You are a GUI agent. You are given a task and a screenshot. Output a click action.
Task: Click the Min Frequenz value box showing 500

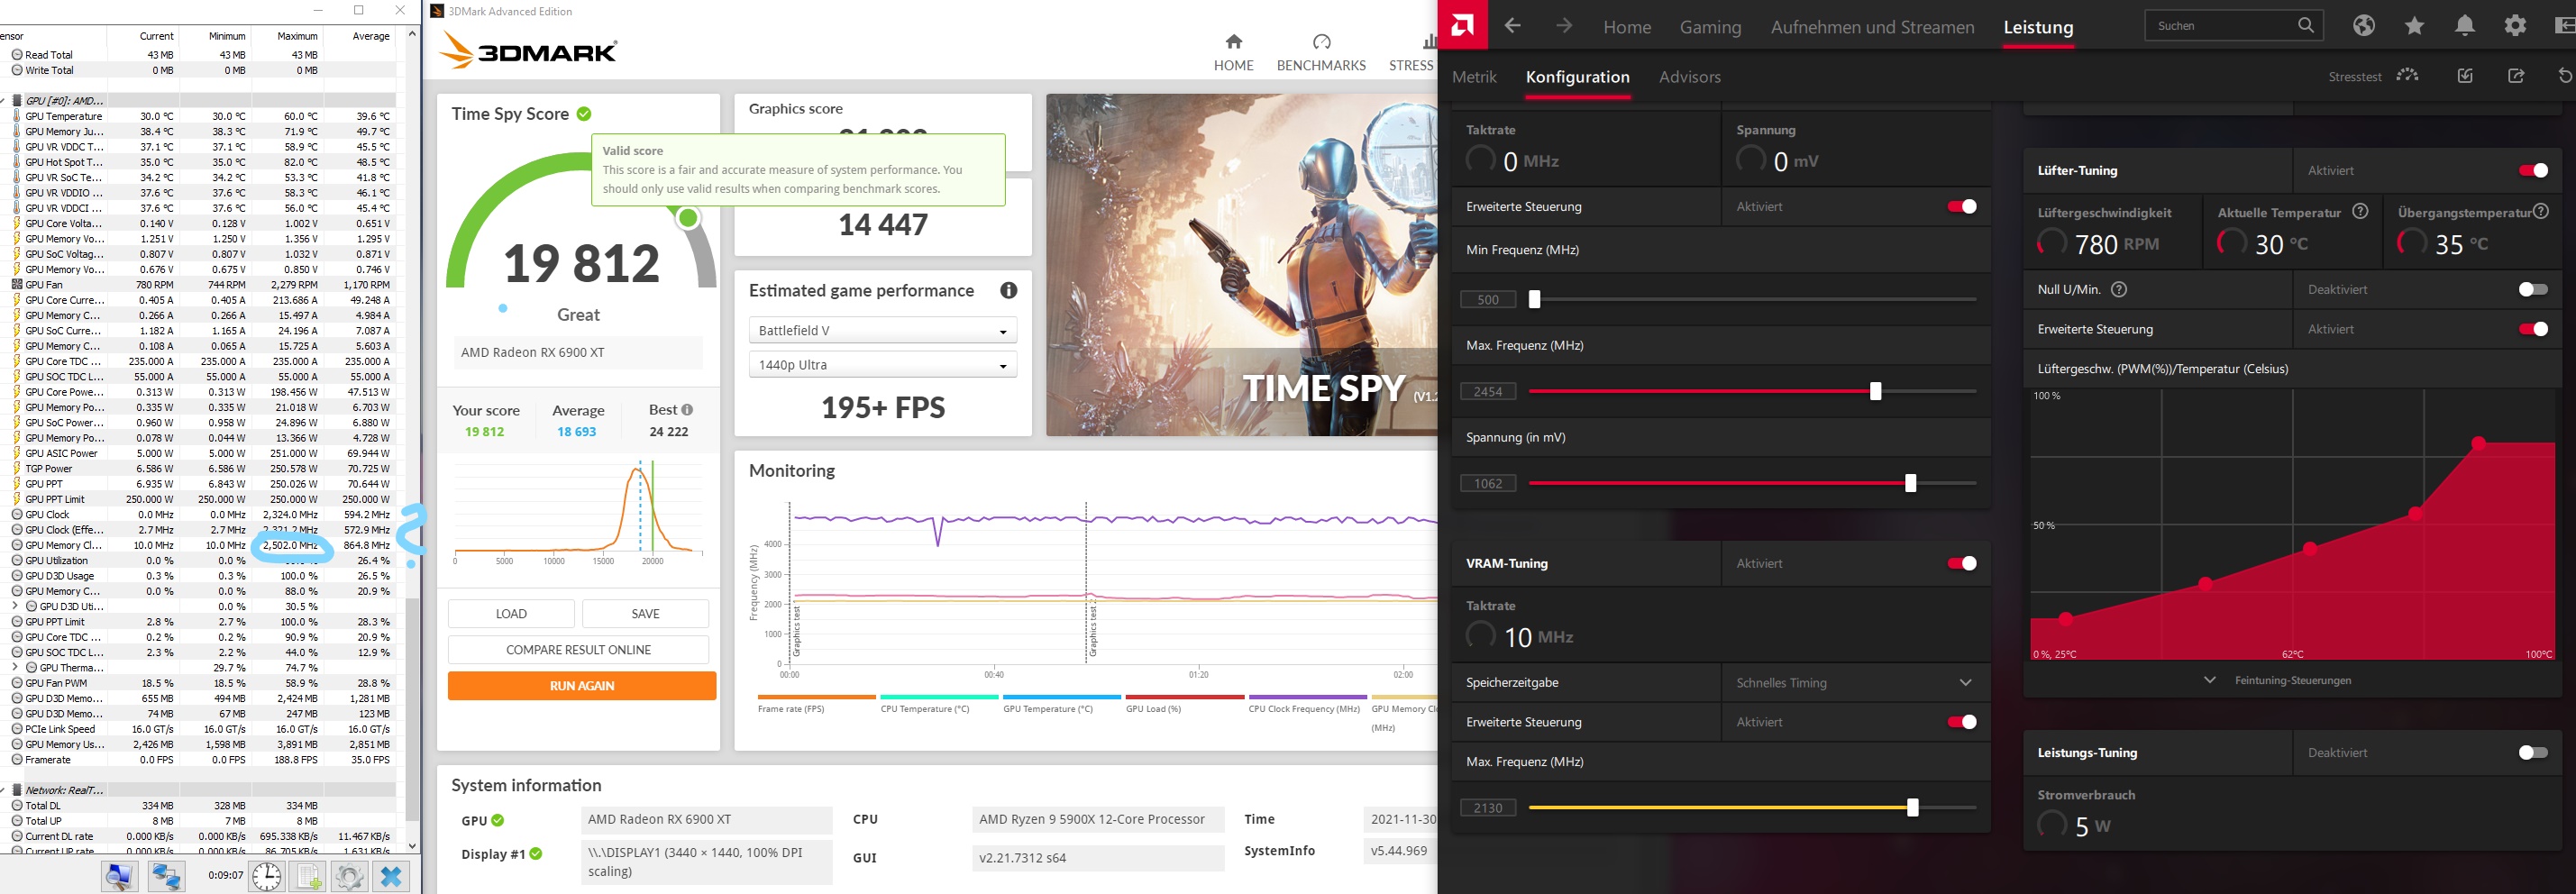coord(1488,299)
